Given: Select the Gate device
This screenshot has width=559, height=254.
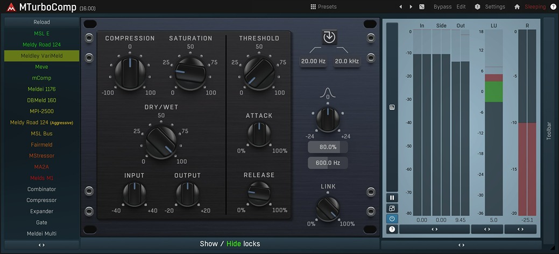Looking at the screenshot, I should pyautogui.click(x=42, y=222).
